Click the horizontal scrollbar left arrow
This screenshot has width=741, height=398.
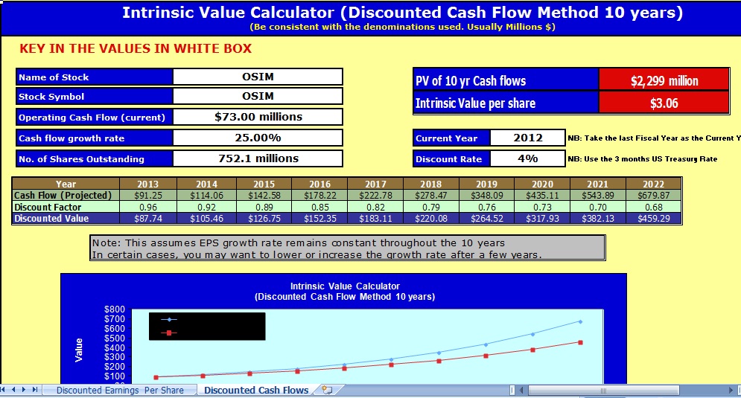522,391
